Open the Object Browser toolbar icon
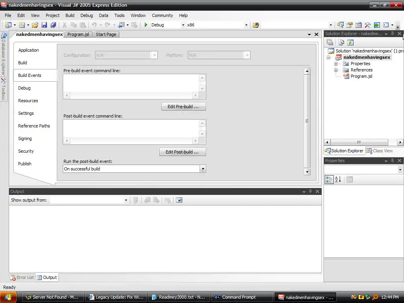This screenshot has height=303, width=404. coord(358,25)
